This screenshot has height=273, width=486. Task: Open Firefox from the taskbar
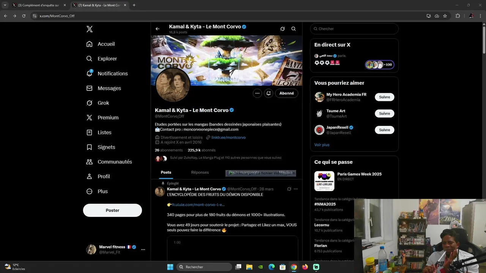tap(305, 267)
